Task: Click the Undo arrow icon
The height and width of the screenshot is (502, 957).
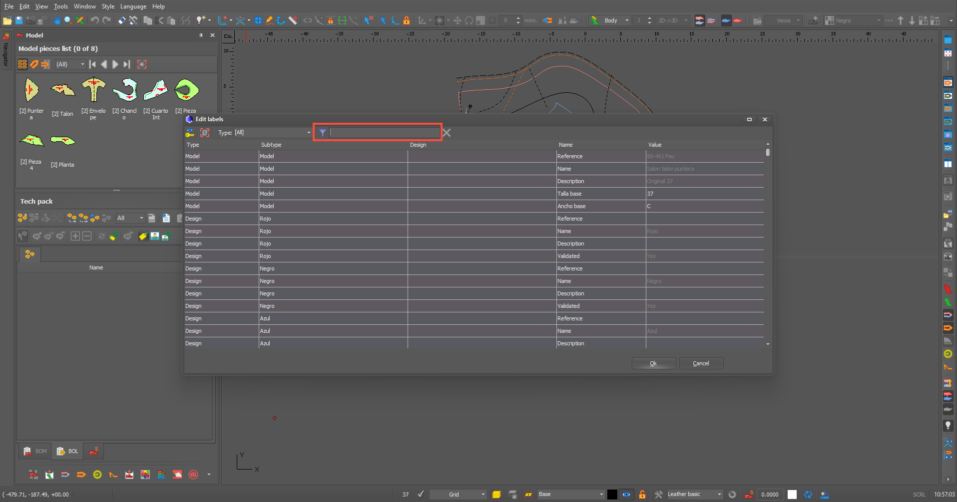Action: pos(94,20)
